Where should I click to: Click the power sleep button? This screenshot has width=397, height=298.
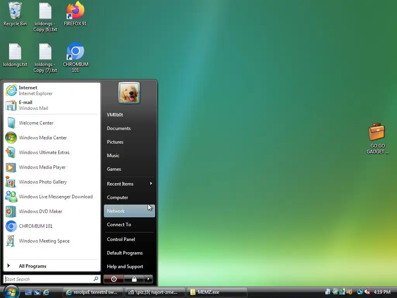click(114, 279)
